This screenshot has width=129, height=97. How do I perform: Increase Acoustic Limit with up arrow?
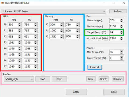[121, 37]
